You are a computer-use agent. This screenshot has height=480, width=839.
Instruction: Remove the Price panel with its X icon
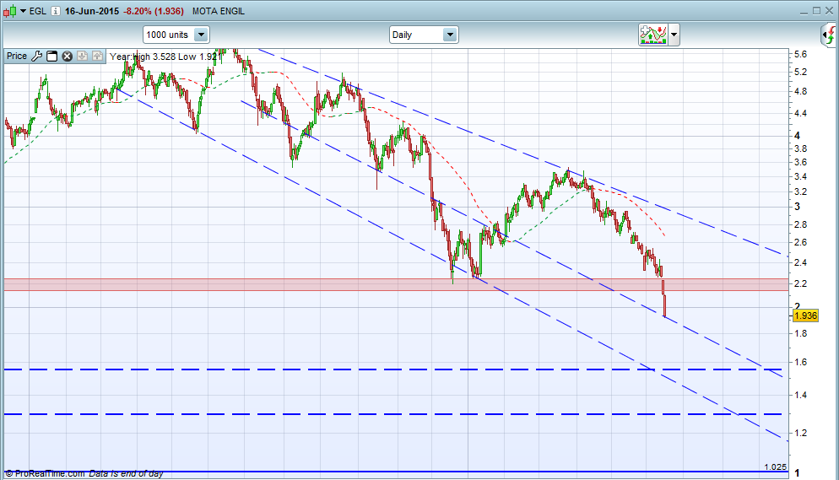coord(67,57)
